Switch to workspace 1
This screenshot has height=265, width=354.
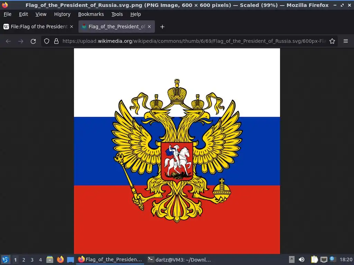point(15,260)
